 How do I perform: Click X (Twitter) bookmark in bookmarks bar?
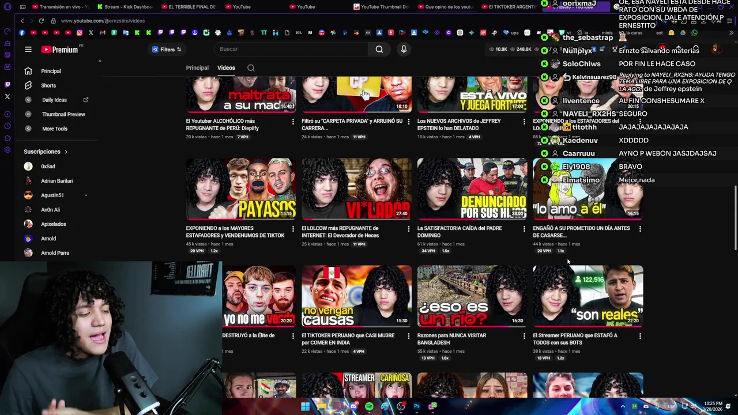click(x=91, y=33)
